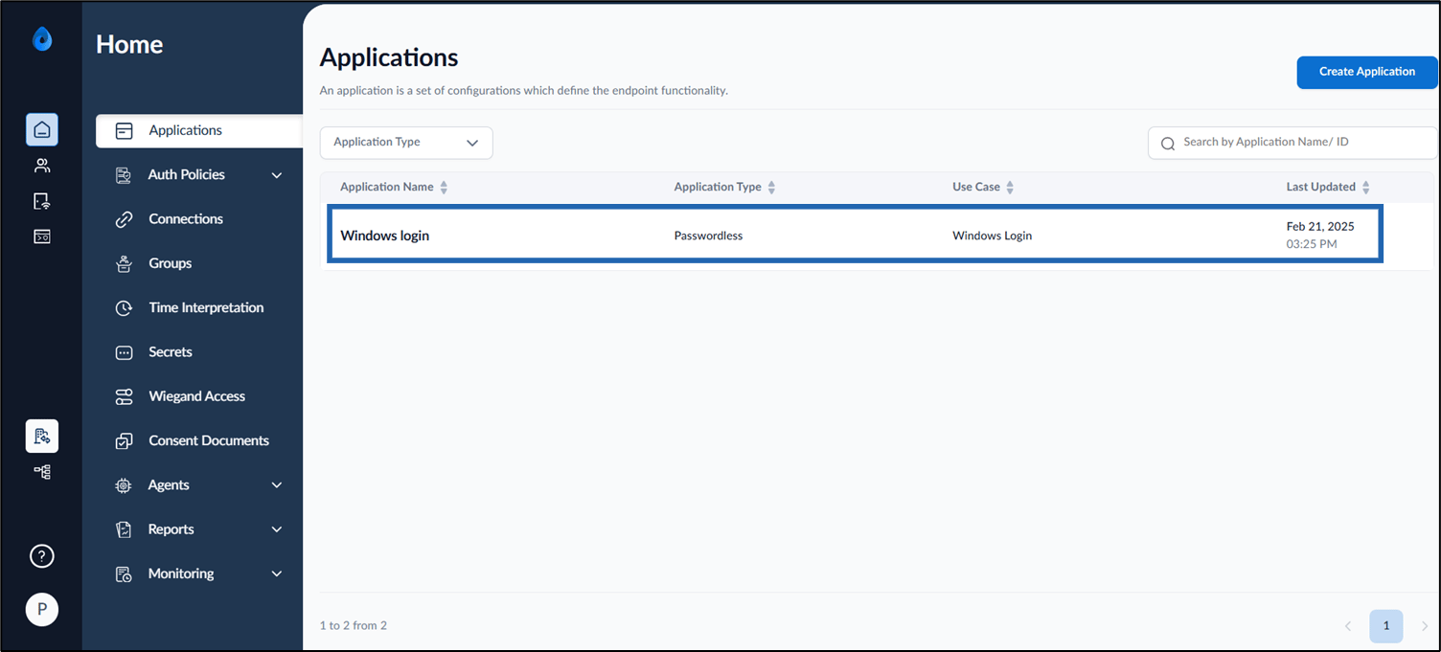Click the blue droplet logo icon
This screenshot has width=1441, height=652.
(x=42, y=38)
